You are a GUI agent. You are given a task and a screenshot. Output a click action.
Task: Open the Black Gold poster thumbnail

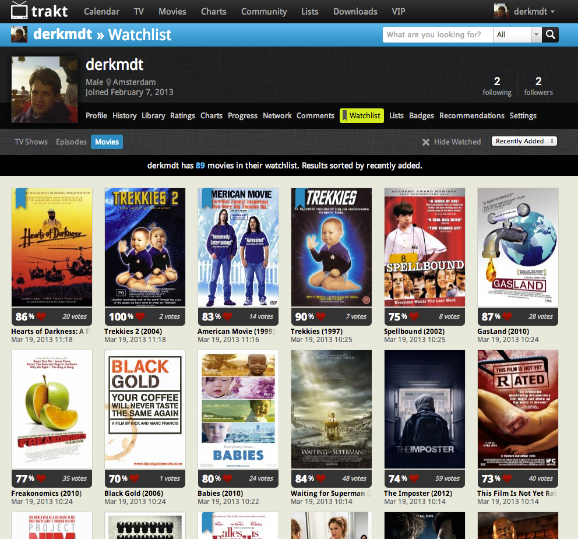pyautogui.click(x=145, y=409)
